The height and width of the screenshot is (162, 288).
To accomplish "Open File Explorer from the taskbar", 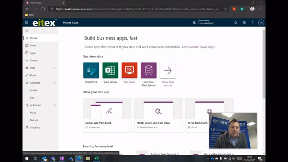I will point(88,158).
